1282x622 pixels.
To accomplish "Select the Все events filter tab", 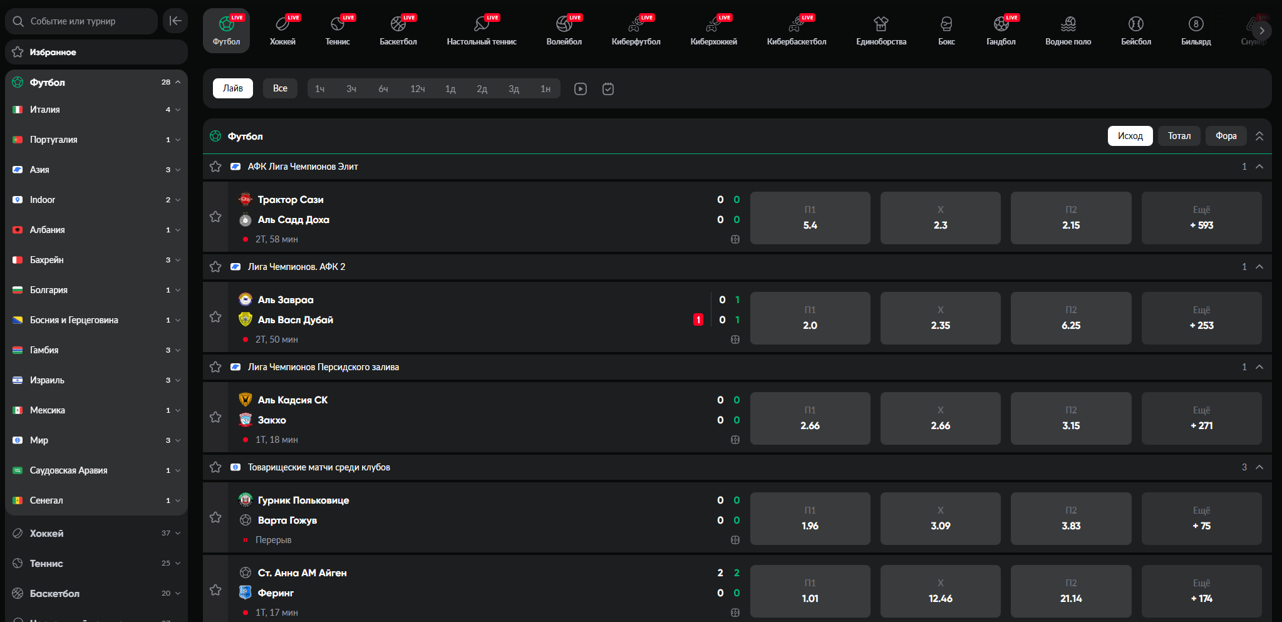I will click(279, 88).
